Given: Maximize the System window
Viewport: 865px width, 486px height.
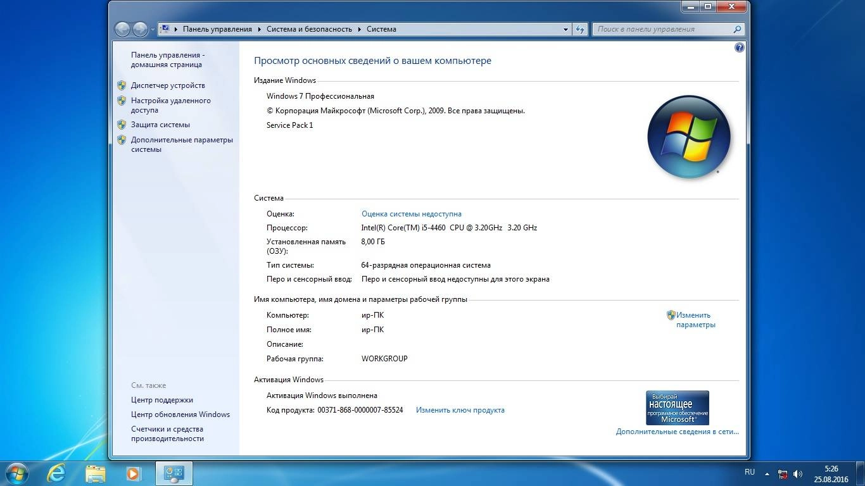Looking at the screenshot, I should pos(707,6).
